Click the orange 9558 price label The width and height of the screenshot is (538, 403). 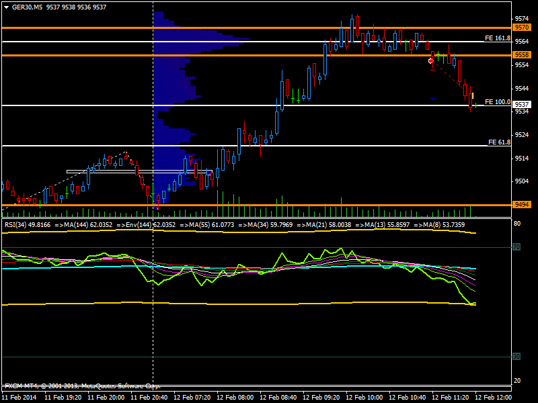(x=521, y=54)
